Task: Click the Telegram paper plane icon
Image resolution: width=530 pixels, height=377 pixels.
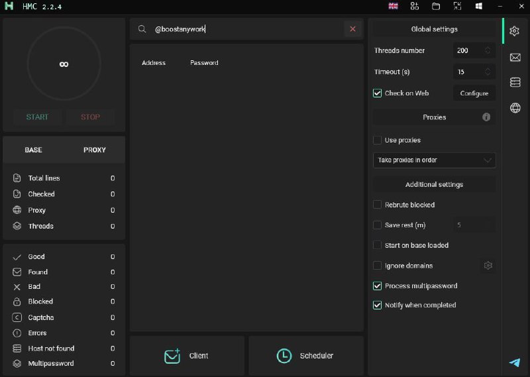Action: click(x=515, y=362)
